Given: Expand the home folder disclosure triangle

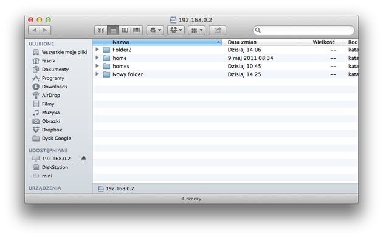Looking at the screenshot, I should [x=97, y=58].
